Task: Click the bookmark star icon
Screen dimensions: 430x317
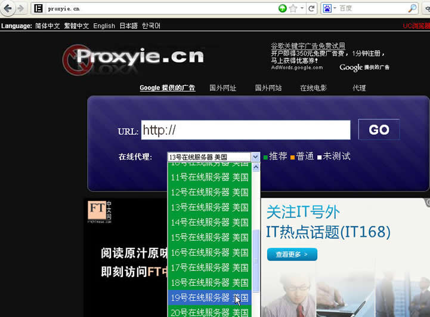Action: point(293,8)
